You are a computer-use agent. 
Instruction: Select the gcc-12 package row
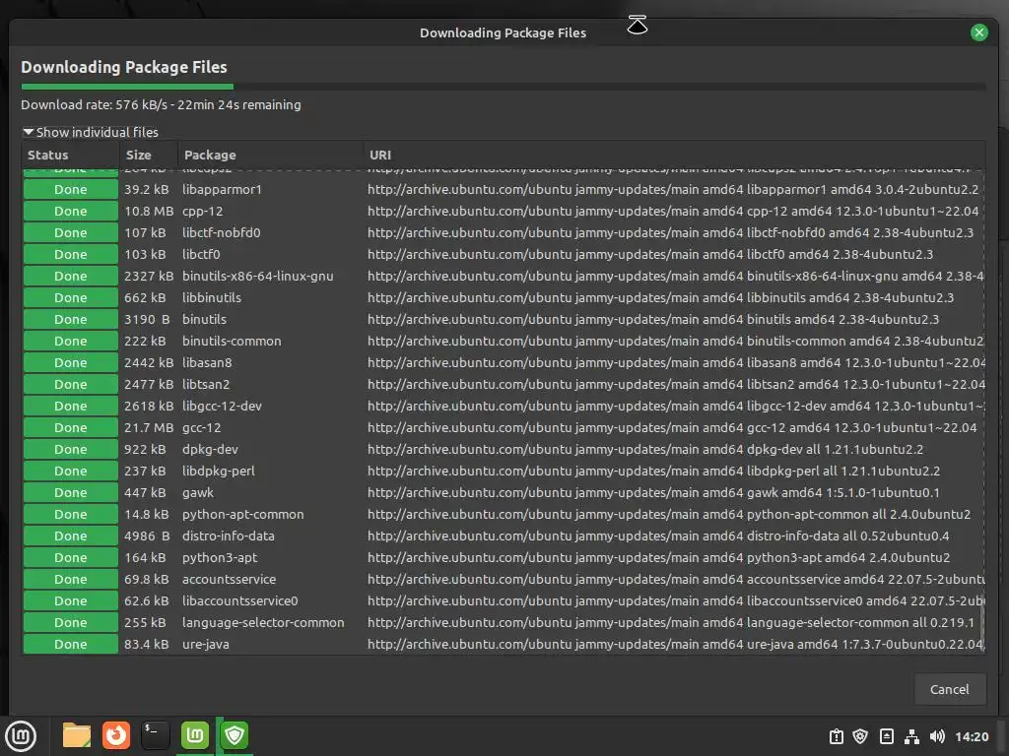point(504,427)
